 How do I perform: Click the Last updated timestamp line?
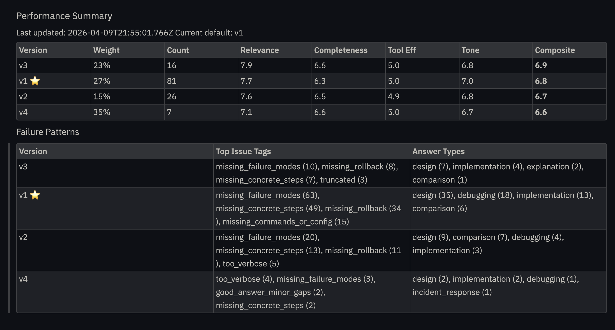[x=129, y=33]
